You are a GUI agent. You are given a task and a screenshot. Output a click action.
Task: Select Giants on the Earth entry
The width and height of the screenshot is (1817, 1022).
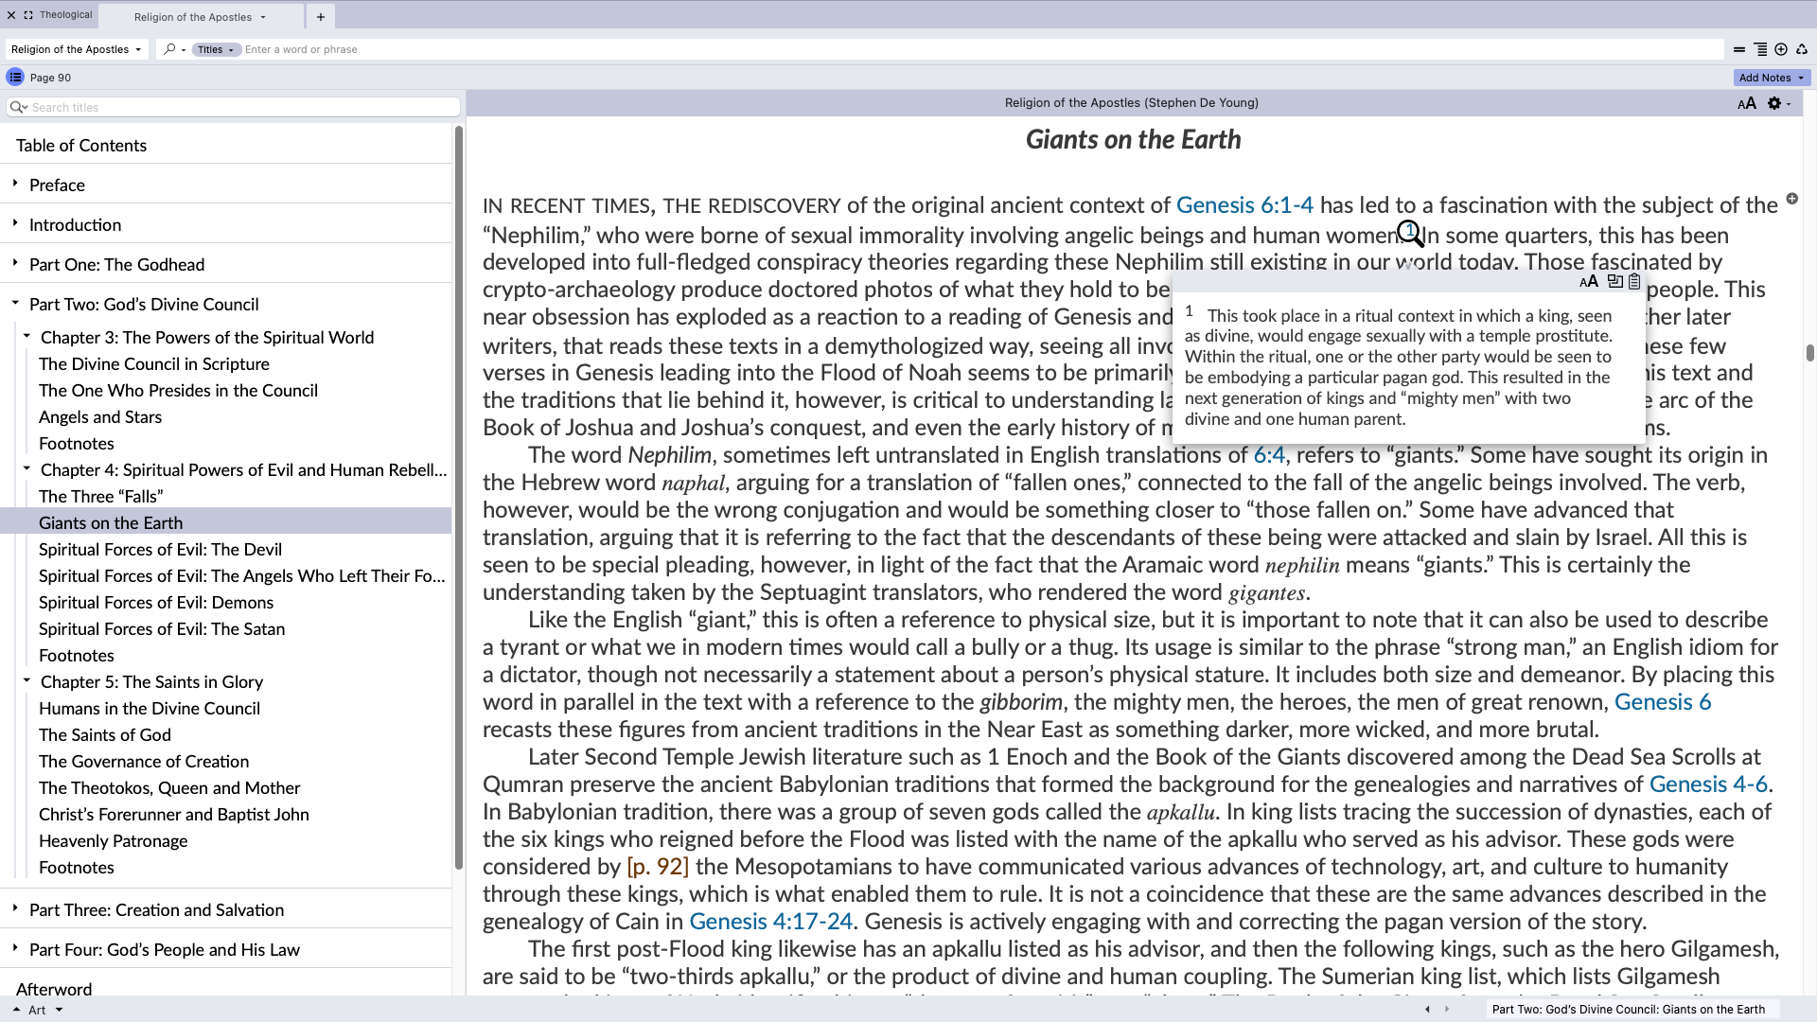point(225,523)
